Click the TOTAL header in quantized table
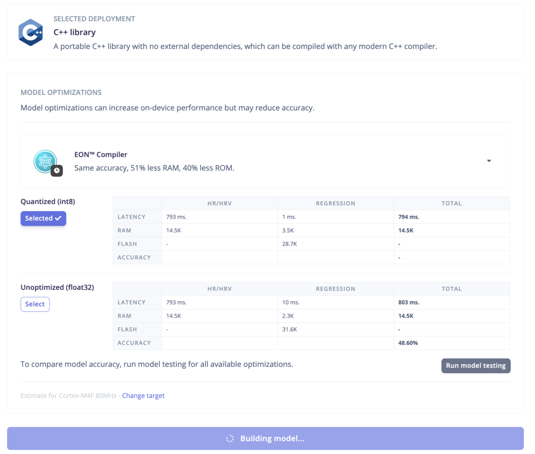 452,203
